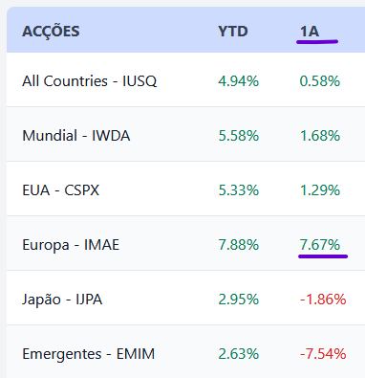Viewport: 365px width, 378px height.
Task: Click the red -7.54% value for EMIM
Action: 323,354
